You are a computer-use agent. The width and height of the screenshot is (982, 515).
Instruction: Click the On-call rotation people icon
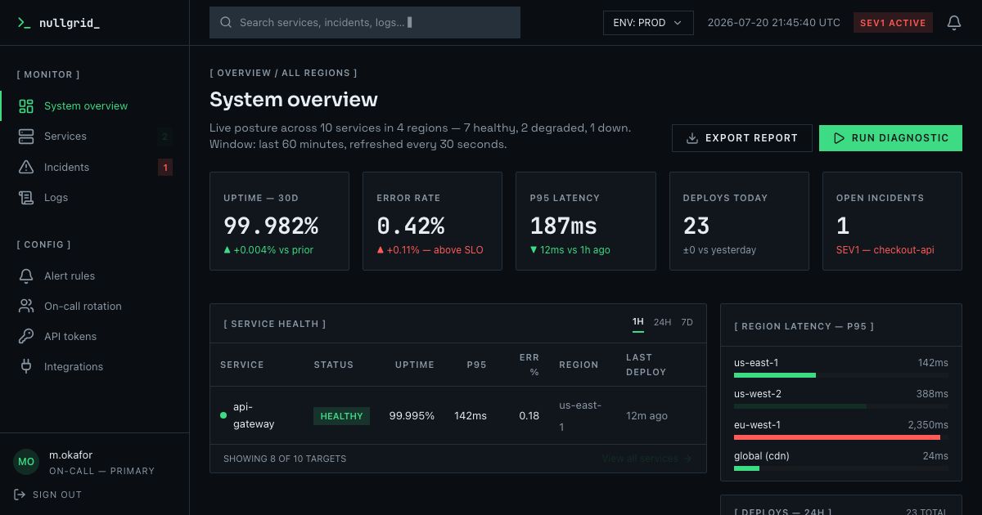pyautogui.click(x=26, y=307)
